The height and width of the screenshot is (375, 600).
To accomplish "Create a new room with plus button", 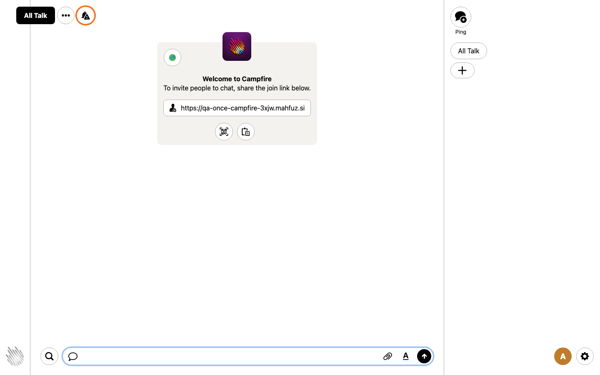I will click(462, 70).
